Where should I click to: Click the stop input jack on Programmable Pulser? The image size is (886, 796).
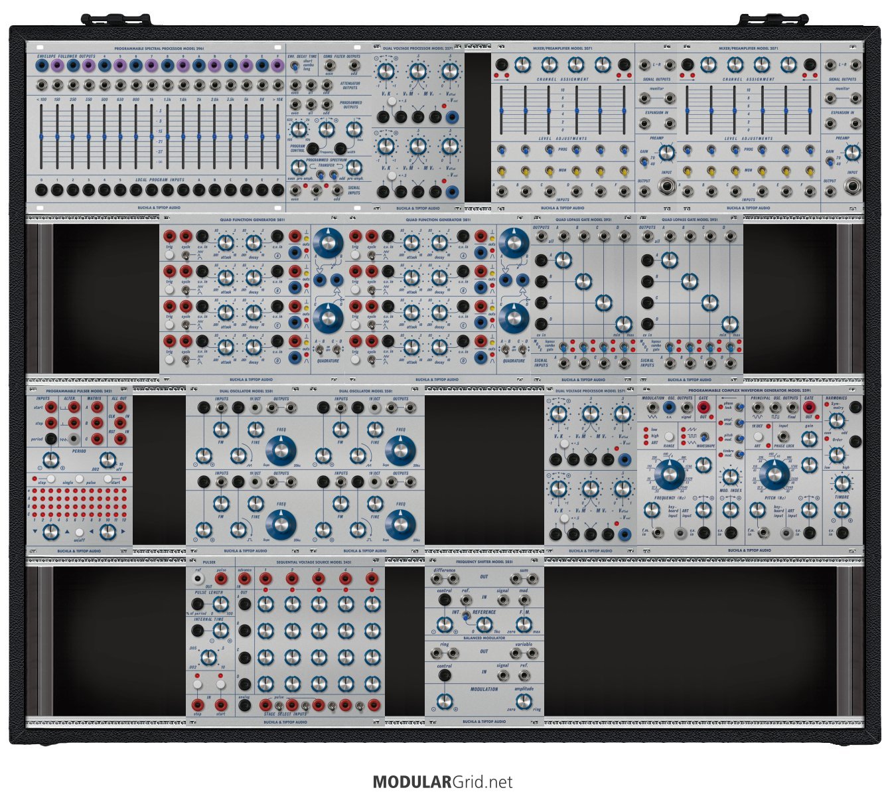[51, 423]
